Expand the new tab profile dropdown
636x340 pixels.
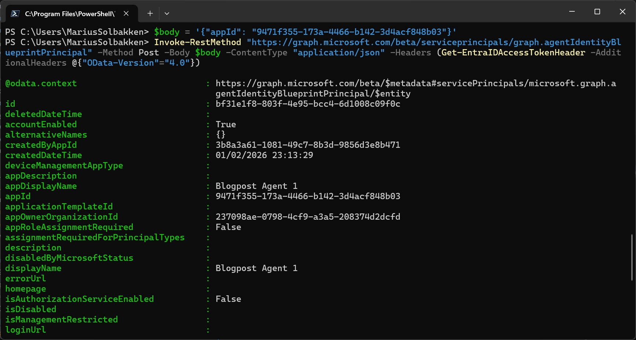(x=167, y=14)
